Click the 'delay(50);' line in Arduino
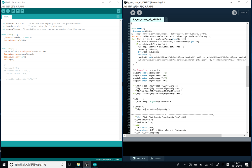This screenshot has width=252, height=168. click(10, 60)
